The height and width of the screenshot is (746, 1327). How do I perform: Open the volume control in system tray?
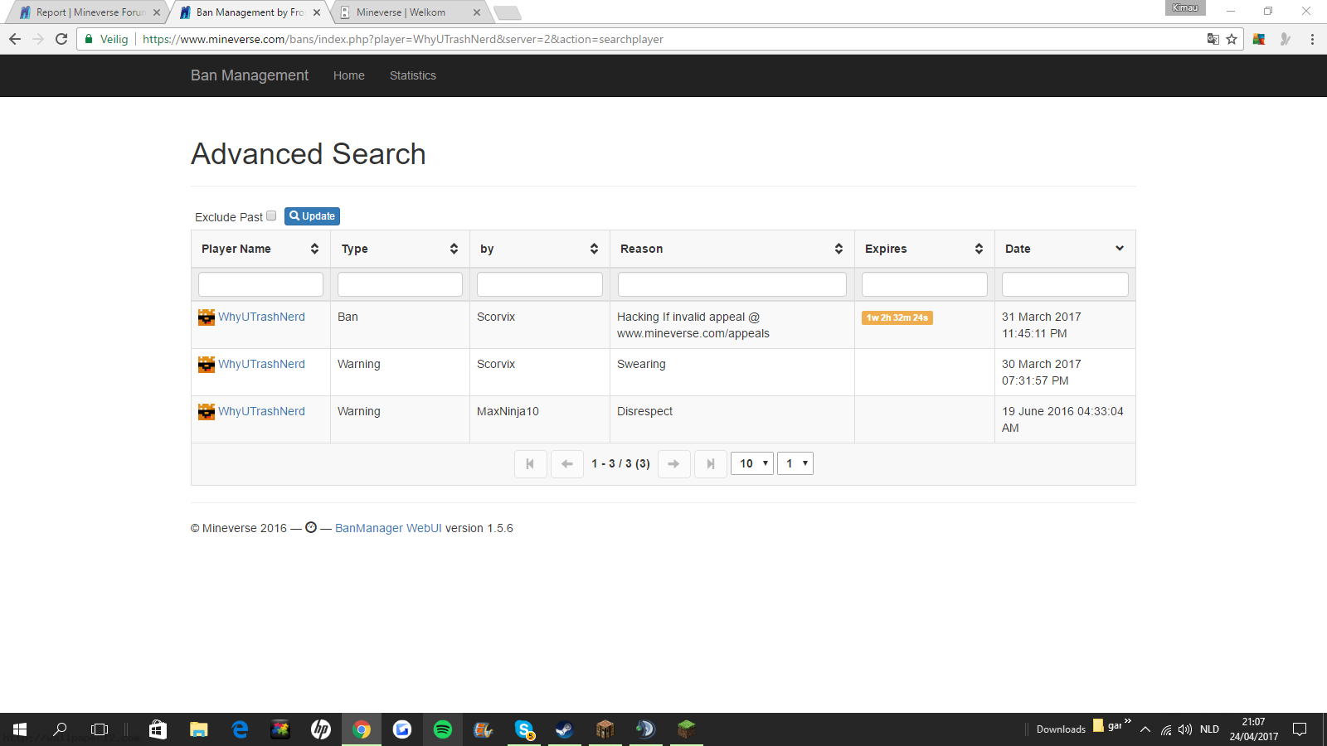(1185, 729)
